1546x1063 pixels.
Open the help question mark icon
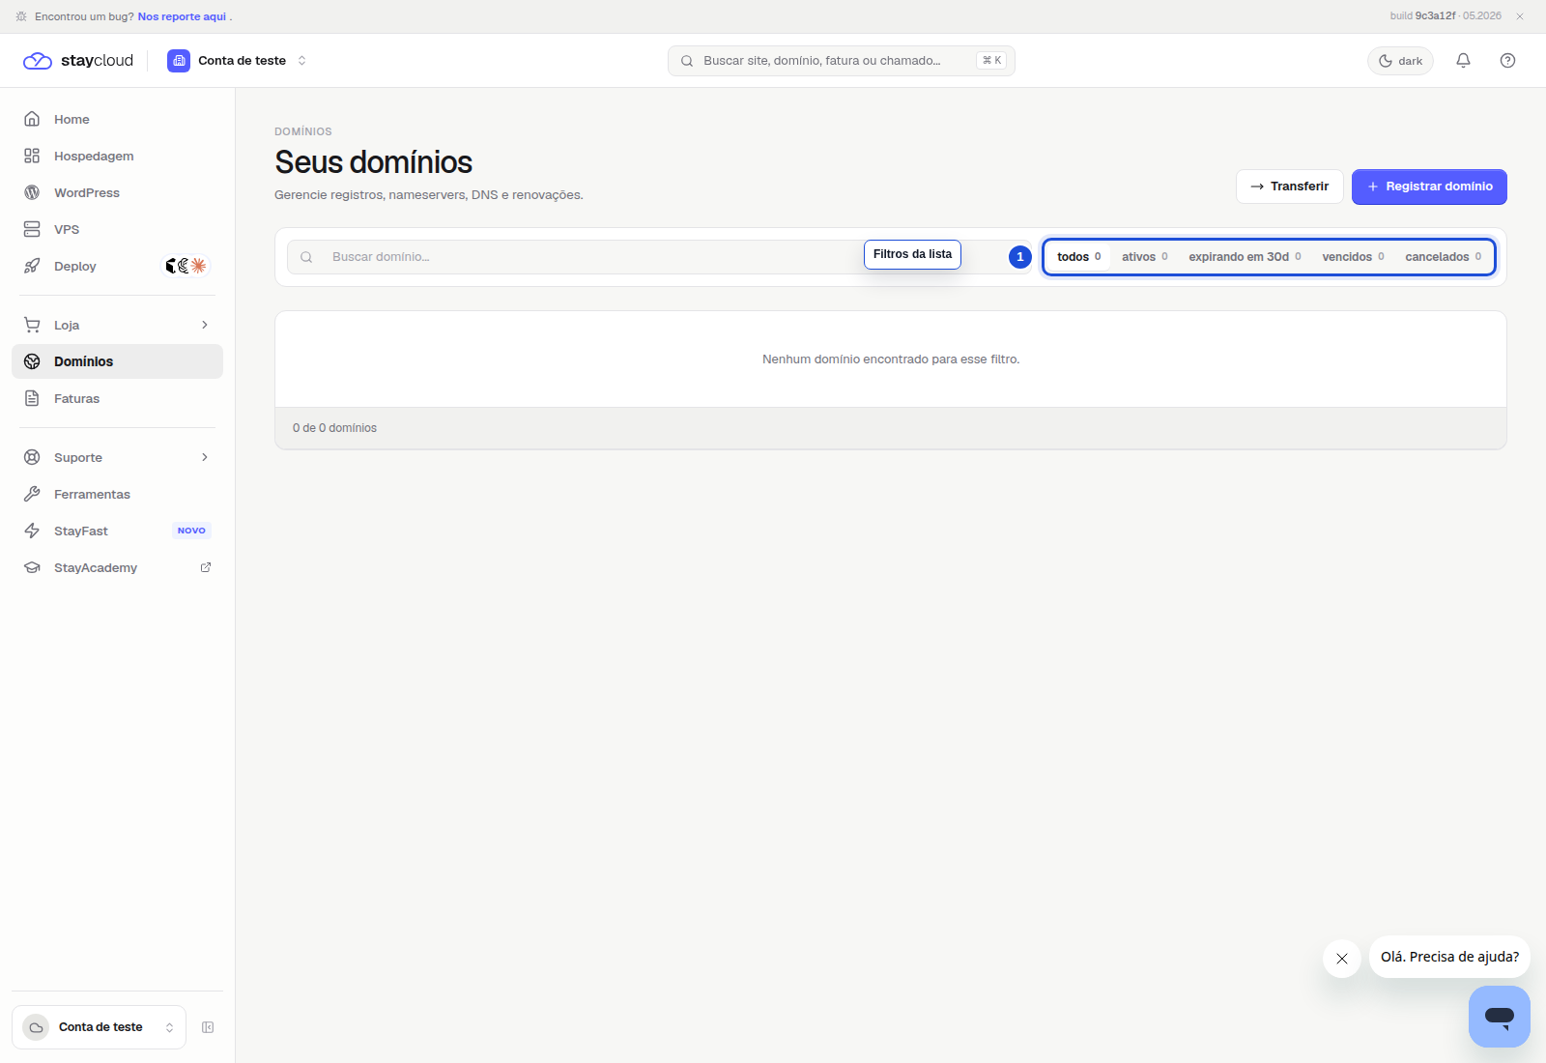(1507, 60)
